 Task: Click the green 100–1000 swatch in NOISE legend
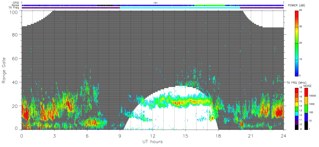click(306, 109)
